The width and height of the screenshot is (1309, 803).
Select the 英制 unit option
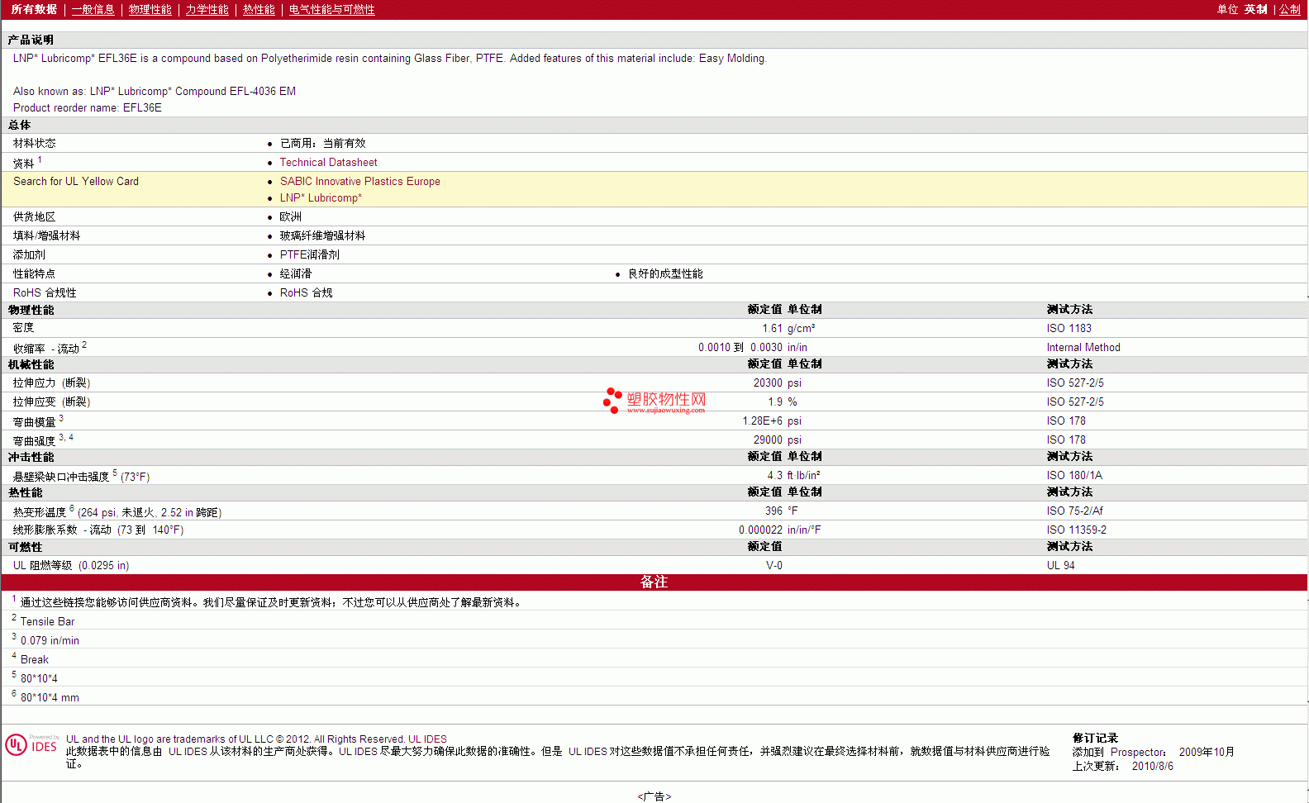pos(1255,10)
